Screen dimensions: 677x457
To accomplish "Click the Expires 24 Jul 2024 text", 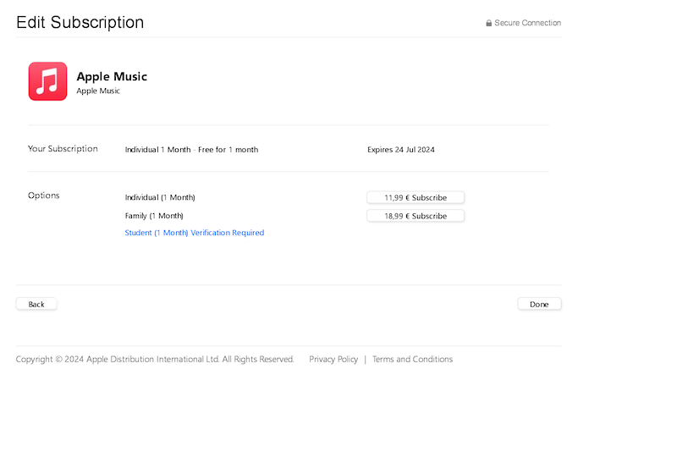I will (x=400, y=150).
